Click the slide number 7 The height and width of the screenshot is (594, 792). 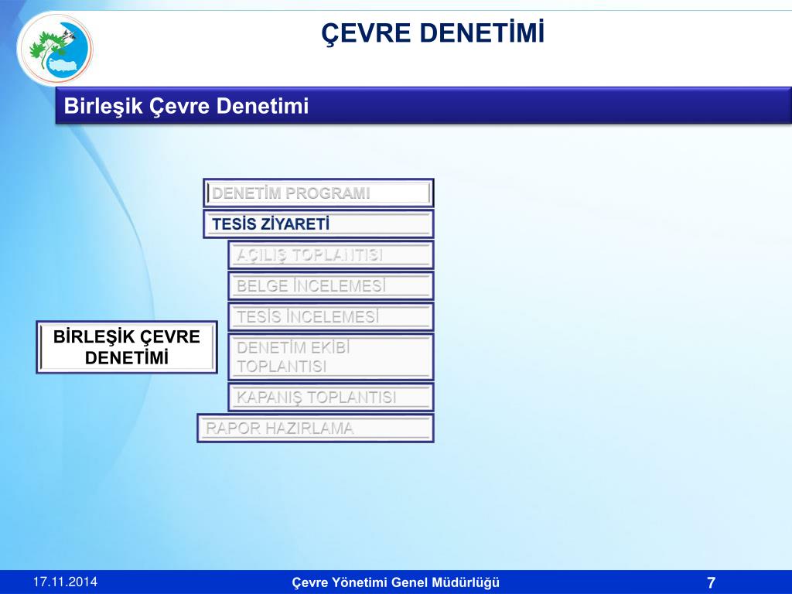coord(712,582)
